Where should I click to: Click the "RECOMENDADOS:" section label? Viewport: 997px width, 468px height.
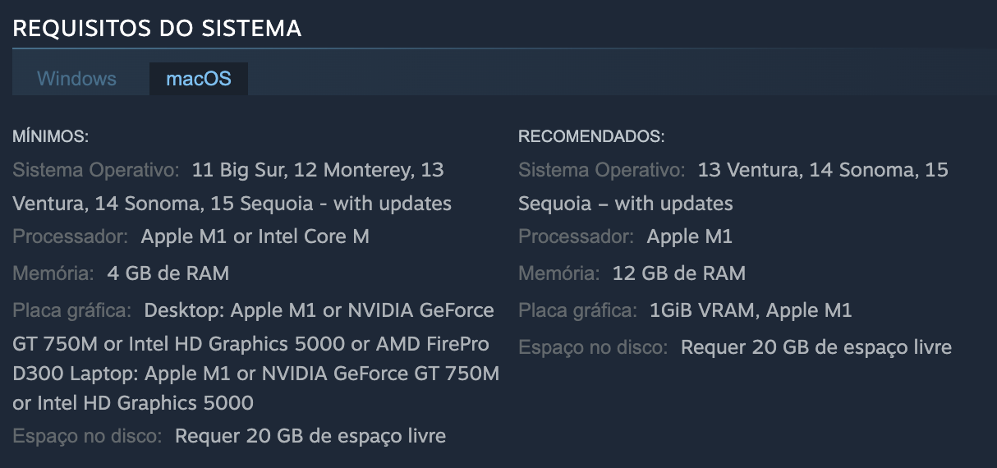[x=591, y=135]
